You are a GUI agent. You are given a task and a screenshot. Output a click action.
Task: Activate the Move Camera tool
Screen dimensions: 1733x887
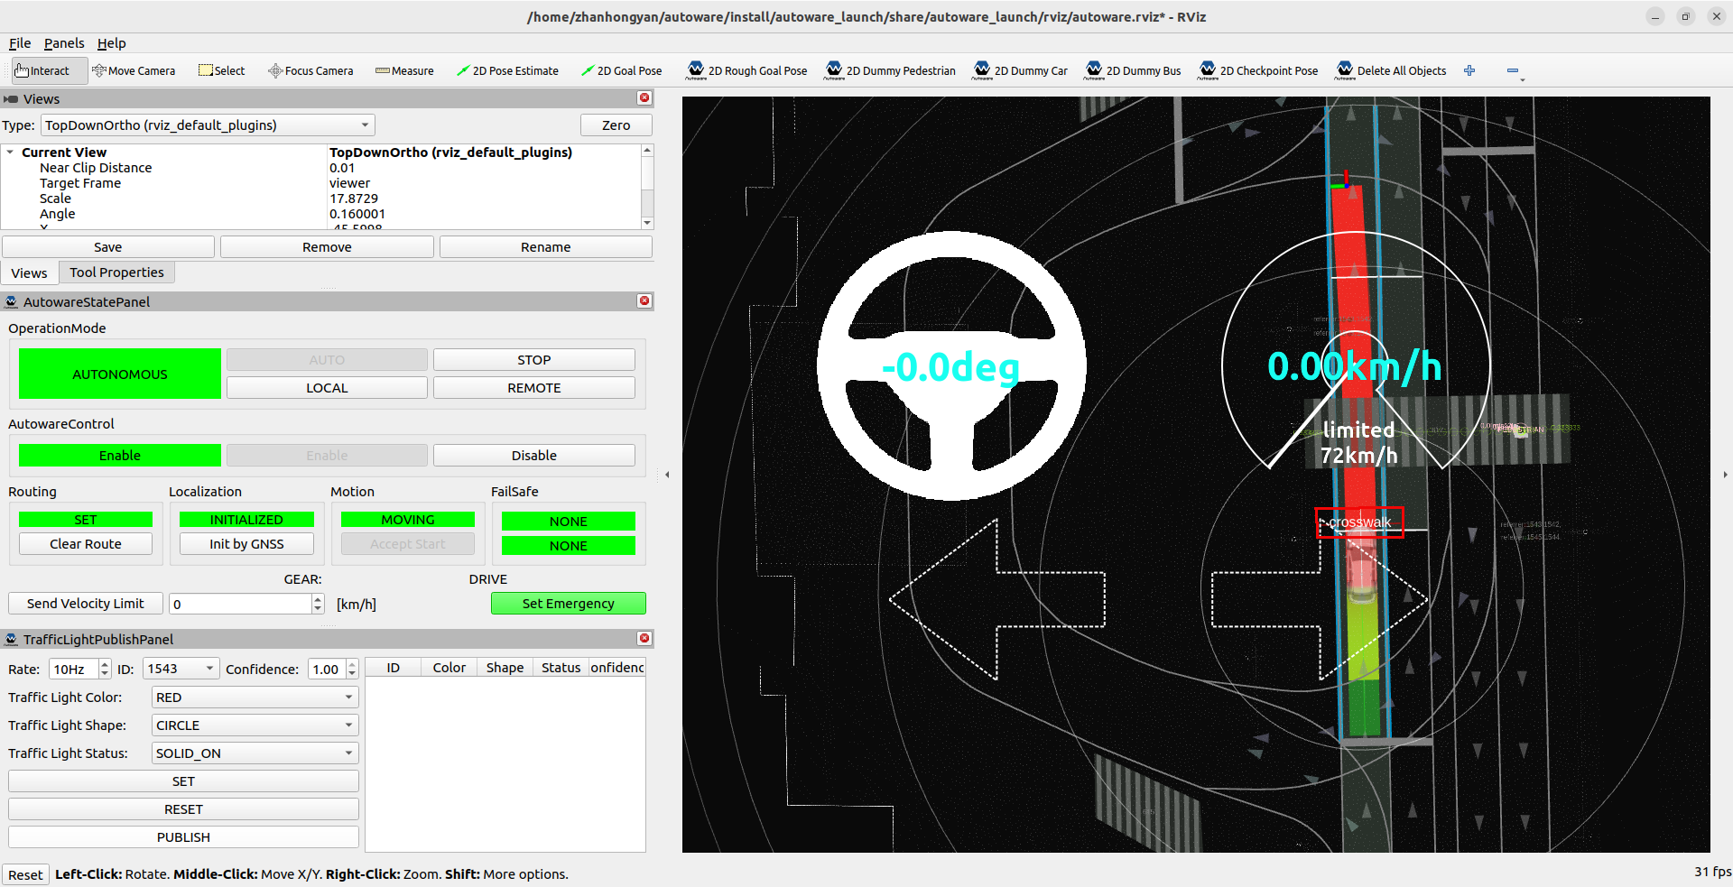coord(134,70)
